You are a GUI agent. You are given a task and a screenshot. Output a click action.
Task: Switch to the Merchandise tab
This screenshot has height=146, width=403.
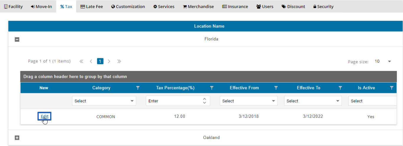pyautogui.click(x=198, y=6)
